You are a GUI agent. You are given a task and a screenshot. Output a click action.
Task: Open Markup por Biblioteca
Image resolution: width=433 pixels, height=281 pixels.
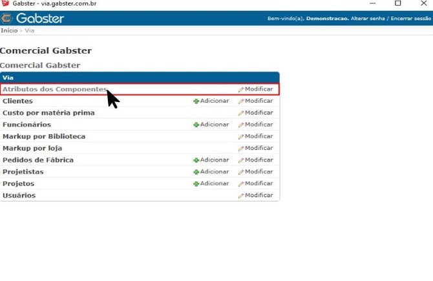pos(44,136)
